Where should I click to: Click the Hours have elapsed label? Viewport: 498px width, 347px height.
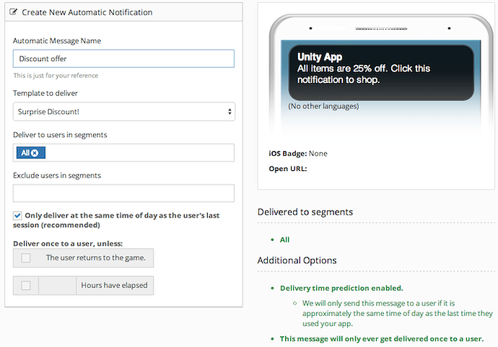[114, 285]
